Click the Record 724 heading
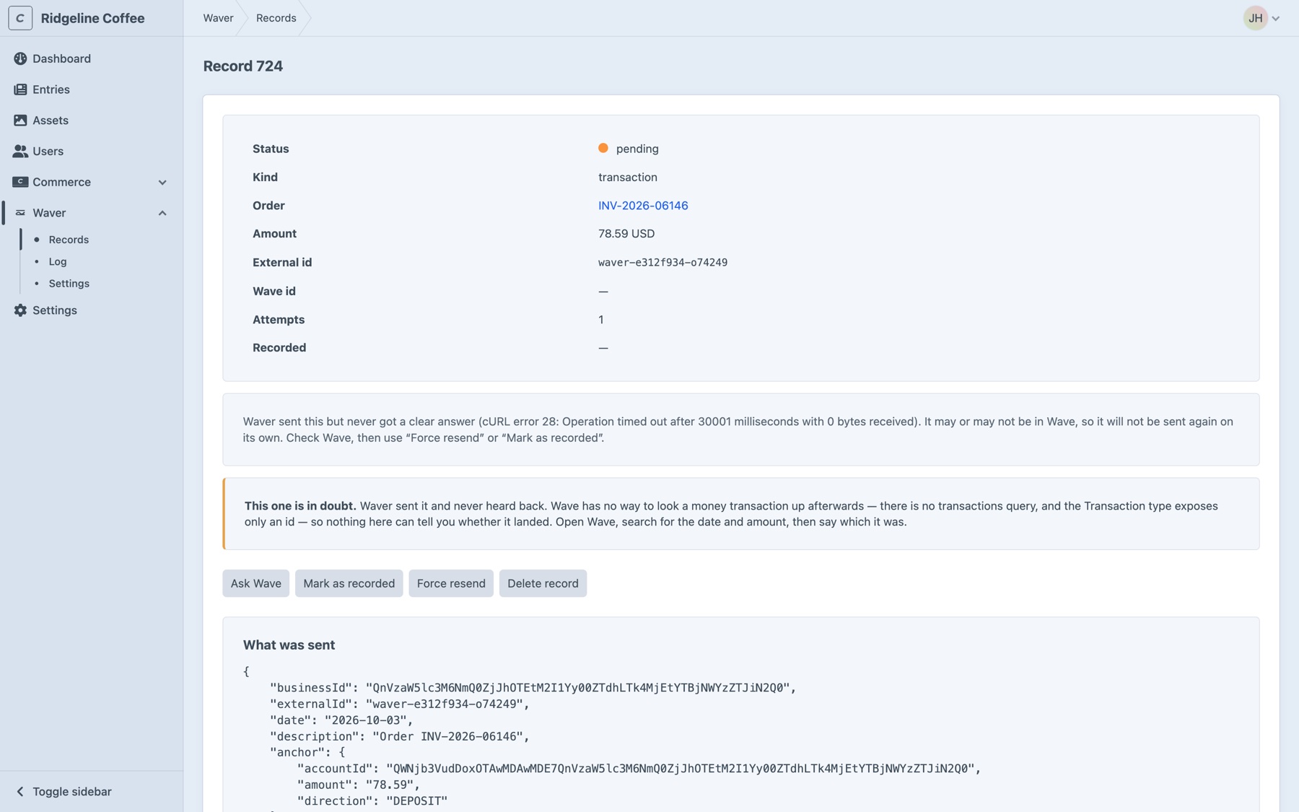This screenshot has height=812, width=1299. (x=242, y=66)
